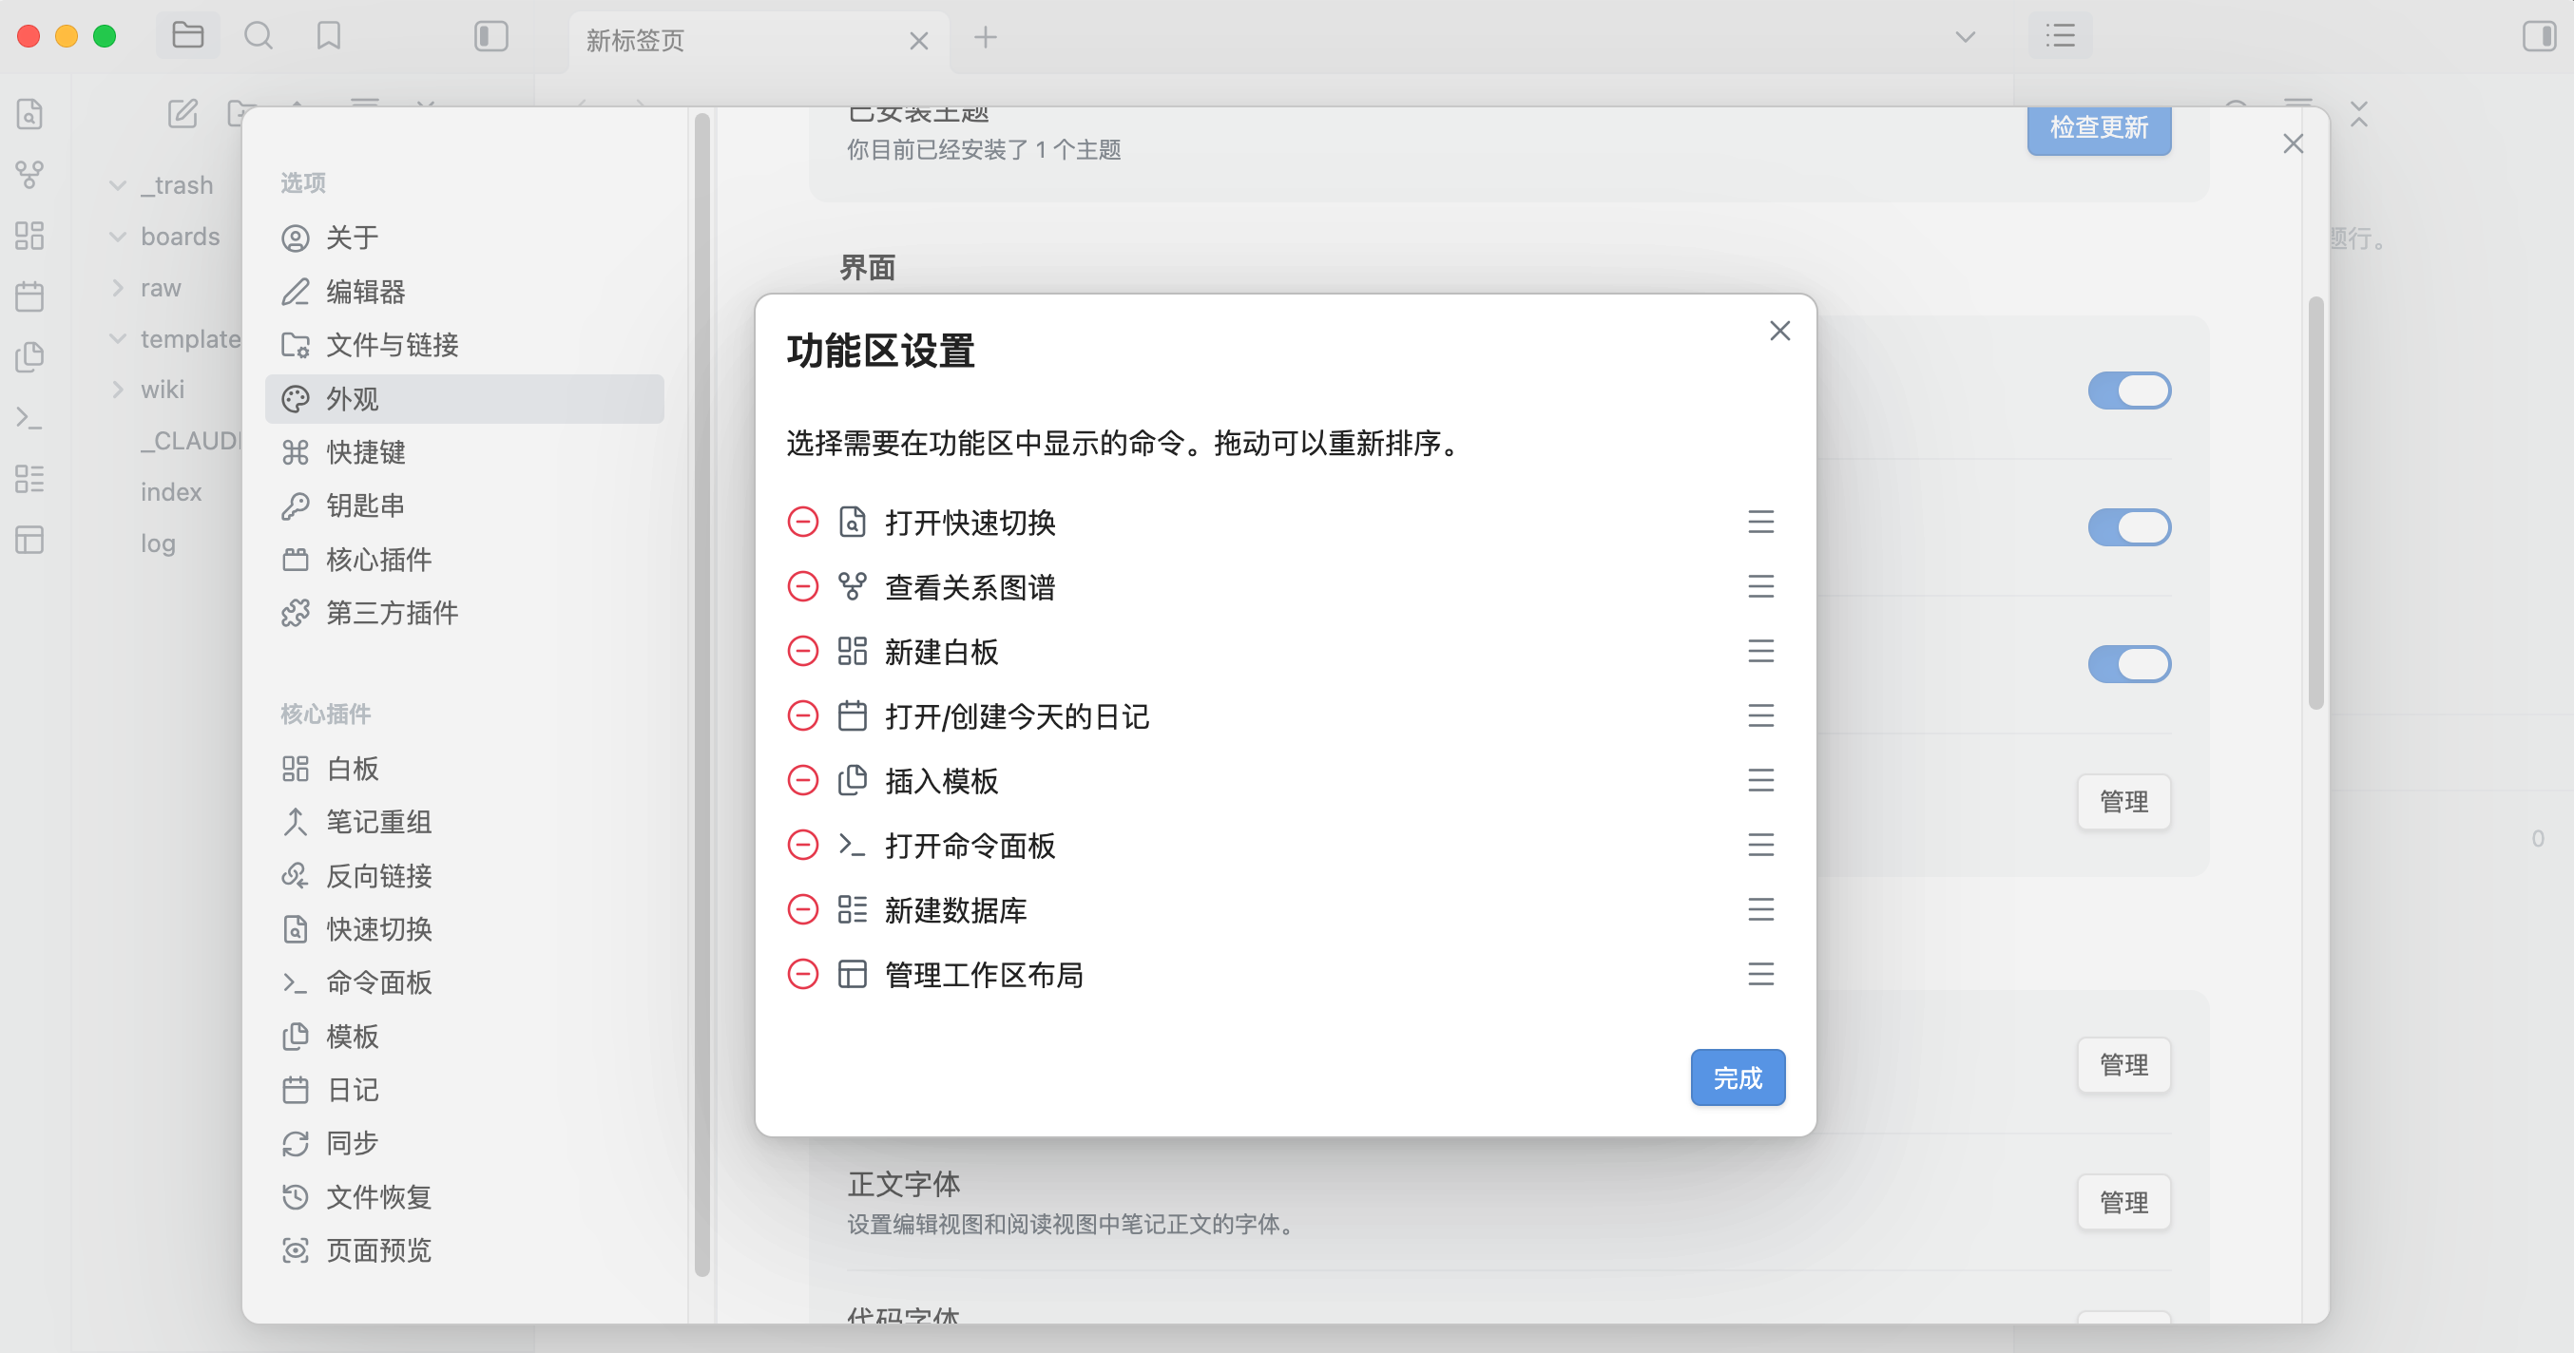This screenshot has width=2574, height=1353.
Task: Open 白板 plugin settings
Action: 465,769
